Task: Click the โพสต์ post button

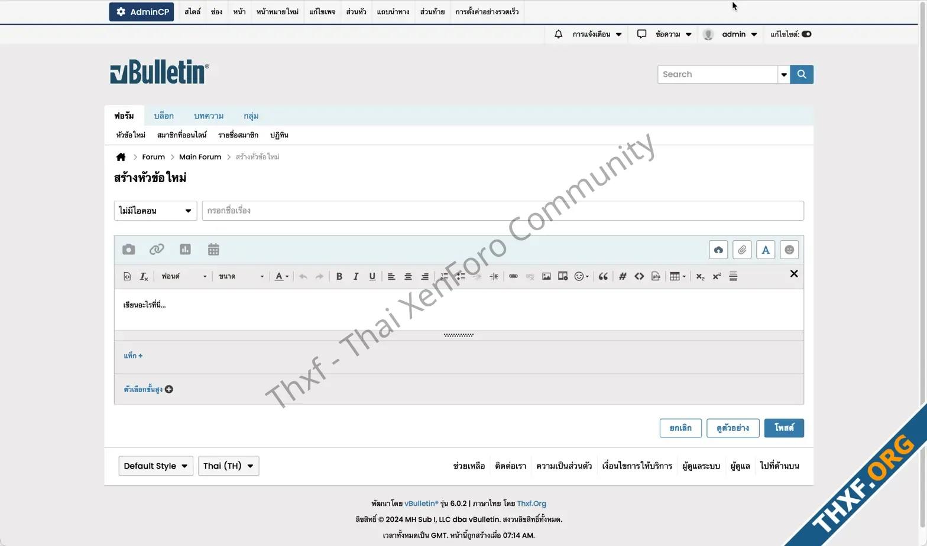Action: 784,428
